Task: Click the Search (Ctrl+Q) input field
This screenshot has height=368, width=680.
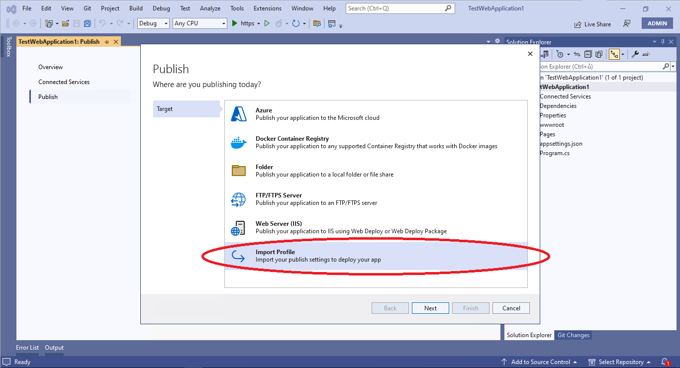Action: [x=400, y=8]
